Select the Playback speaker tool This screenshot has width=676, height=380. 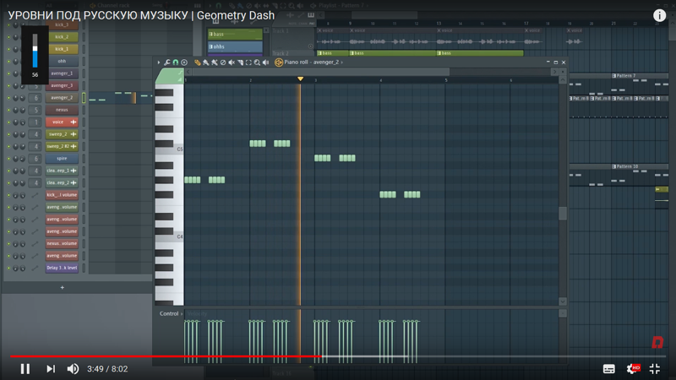[265, 62]
